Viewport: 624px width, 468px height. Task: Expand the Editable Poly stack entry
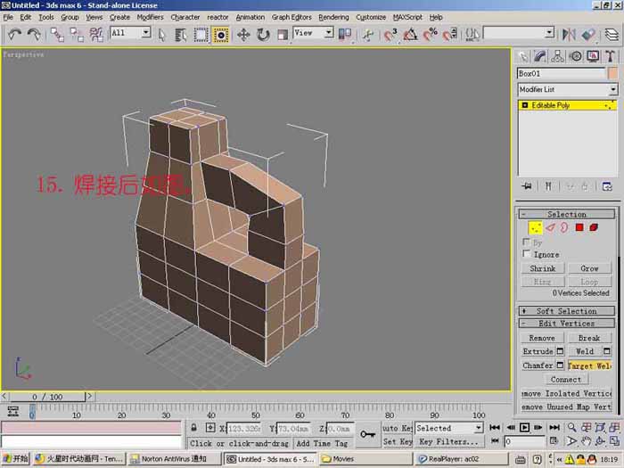coord(524,105)
